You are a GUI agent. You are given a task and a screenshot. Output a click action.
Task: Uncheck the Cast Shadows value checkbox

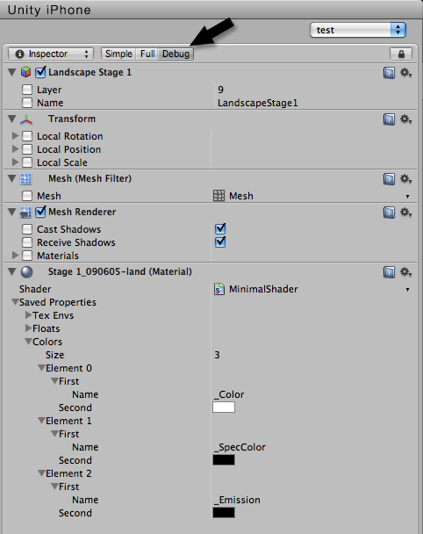tap(220, 228)
